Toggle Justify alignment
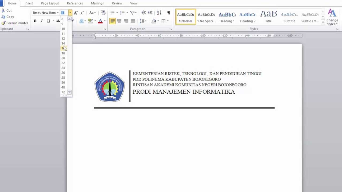 click(x=133, y=21)
